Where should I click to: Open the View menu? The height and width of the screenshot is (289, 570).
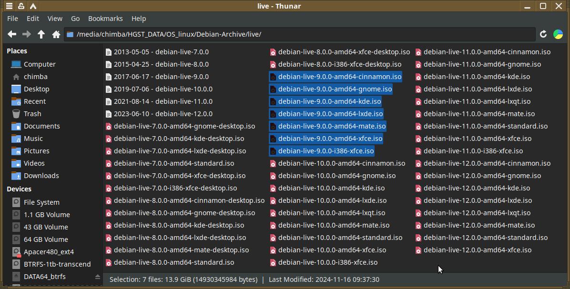(55, 19)
